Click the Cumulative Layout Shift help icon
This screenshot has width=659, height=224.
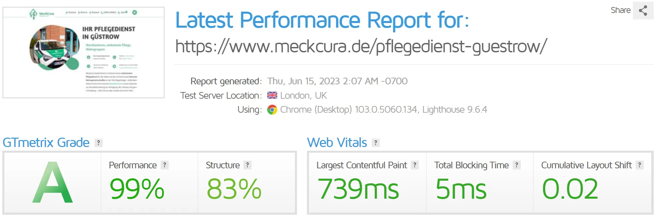(639, 165)
